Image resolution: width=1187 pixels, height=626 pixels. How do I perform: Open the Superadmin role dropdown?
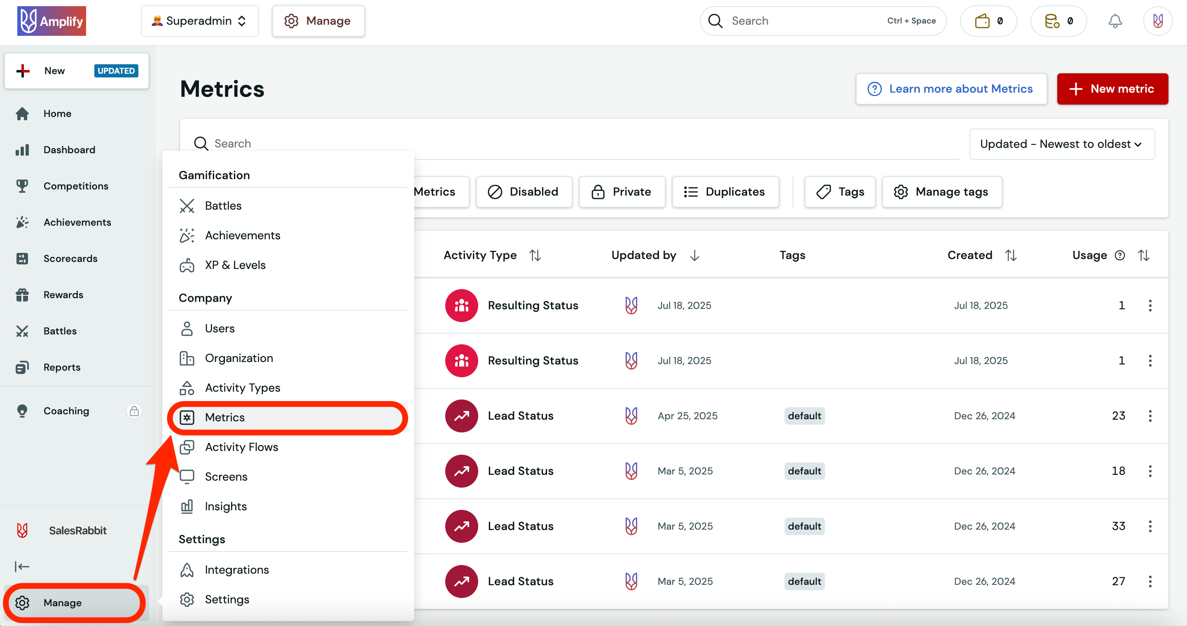pos(199,21)
